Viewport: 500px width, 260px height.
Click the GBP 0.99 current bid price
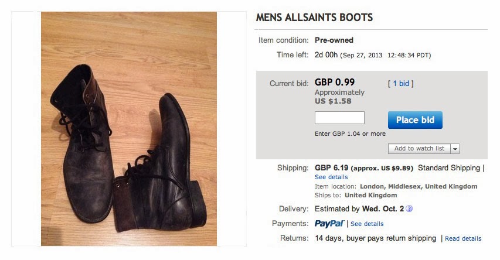point(335,83)
